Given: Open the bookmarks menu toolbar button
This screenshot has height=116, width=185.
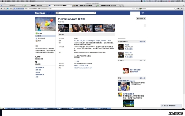Looking at the screenshot, I should [182, 8].
